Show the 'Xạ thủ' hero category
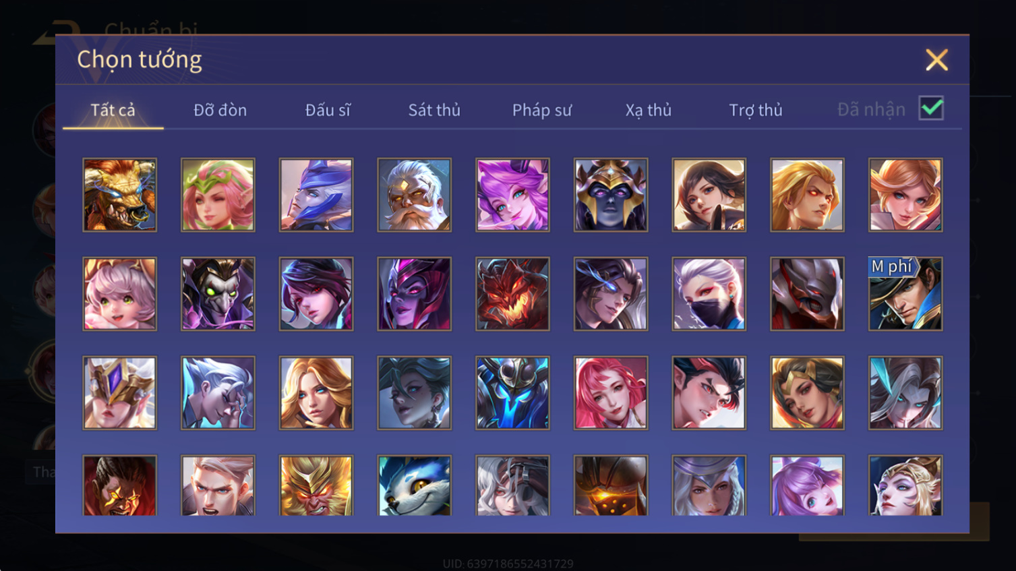 click(649, 110)
